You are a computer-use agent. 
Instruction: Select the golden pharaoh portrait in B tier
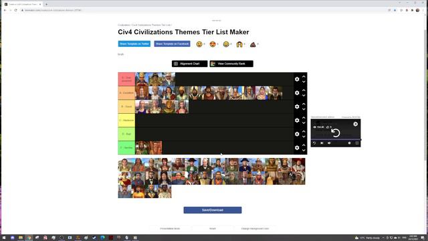tap(169, 106)
